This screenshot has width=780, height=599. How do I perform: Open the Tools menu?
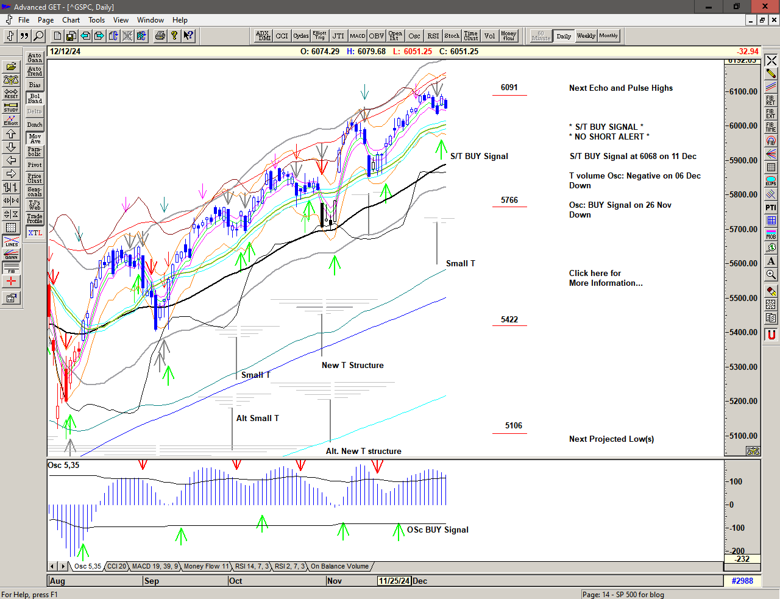96,20
